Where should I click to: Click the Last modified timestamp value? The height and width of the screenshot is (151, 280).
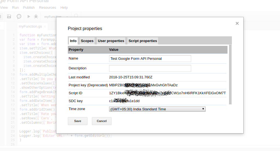tap(131, 77)
